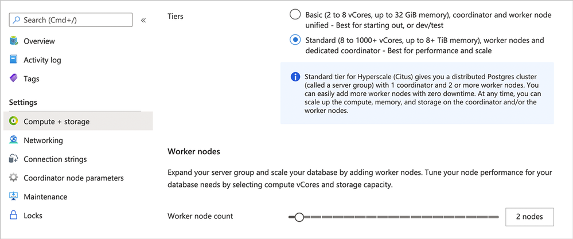
Task: Open the Connection strings page
Action: click(x=55, y=159)
